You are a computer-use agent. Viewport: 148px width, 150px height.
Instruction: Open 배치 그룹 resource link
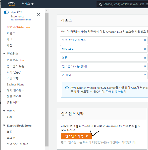[68, 49]
